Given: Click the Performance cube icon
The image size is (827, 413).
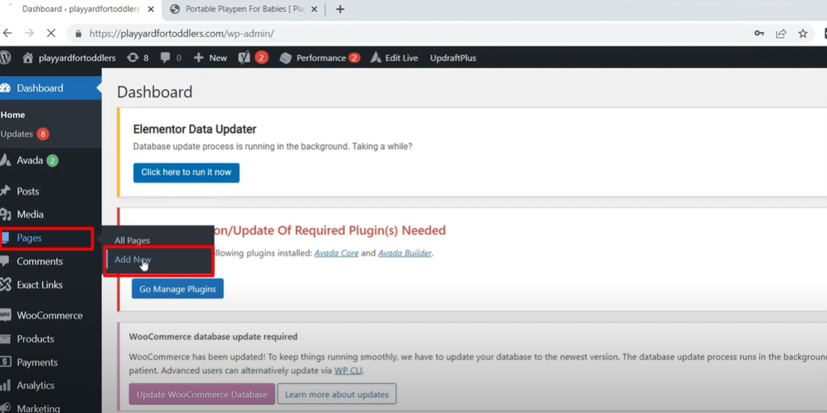Looking at the screenshot, I should click(x=286, y=58).
